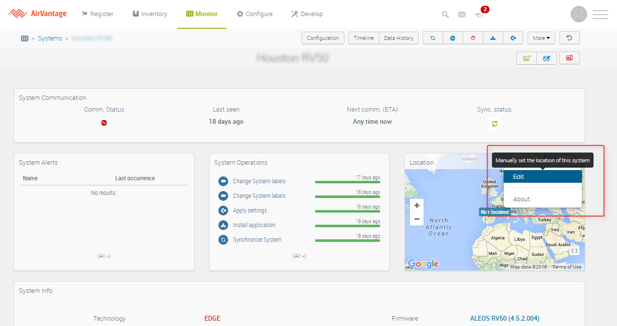Open the search magnifier in header
Image resolution: width=617 pixels, height=326 pixels.
tap(446, 15)
